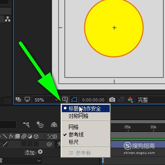The height and width of the screenshot is (165, 165).
Task: Click the anchor point crosshair of the circle
Action: [x=114, y=28]
